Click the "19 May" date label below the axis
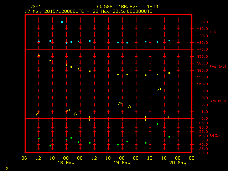The height and width of the screenshot is (171, 228). [122, 163]
